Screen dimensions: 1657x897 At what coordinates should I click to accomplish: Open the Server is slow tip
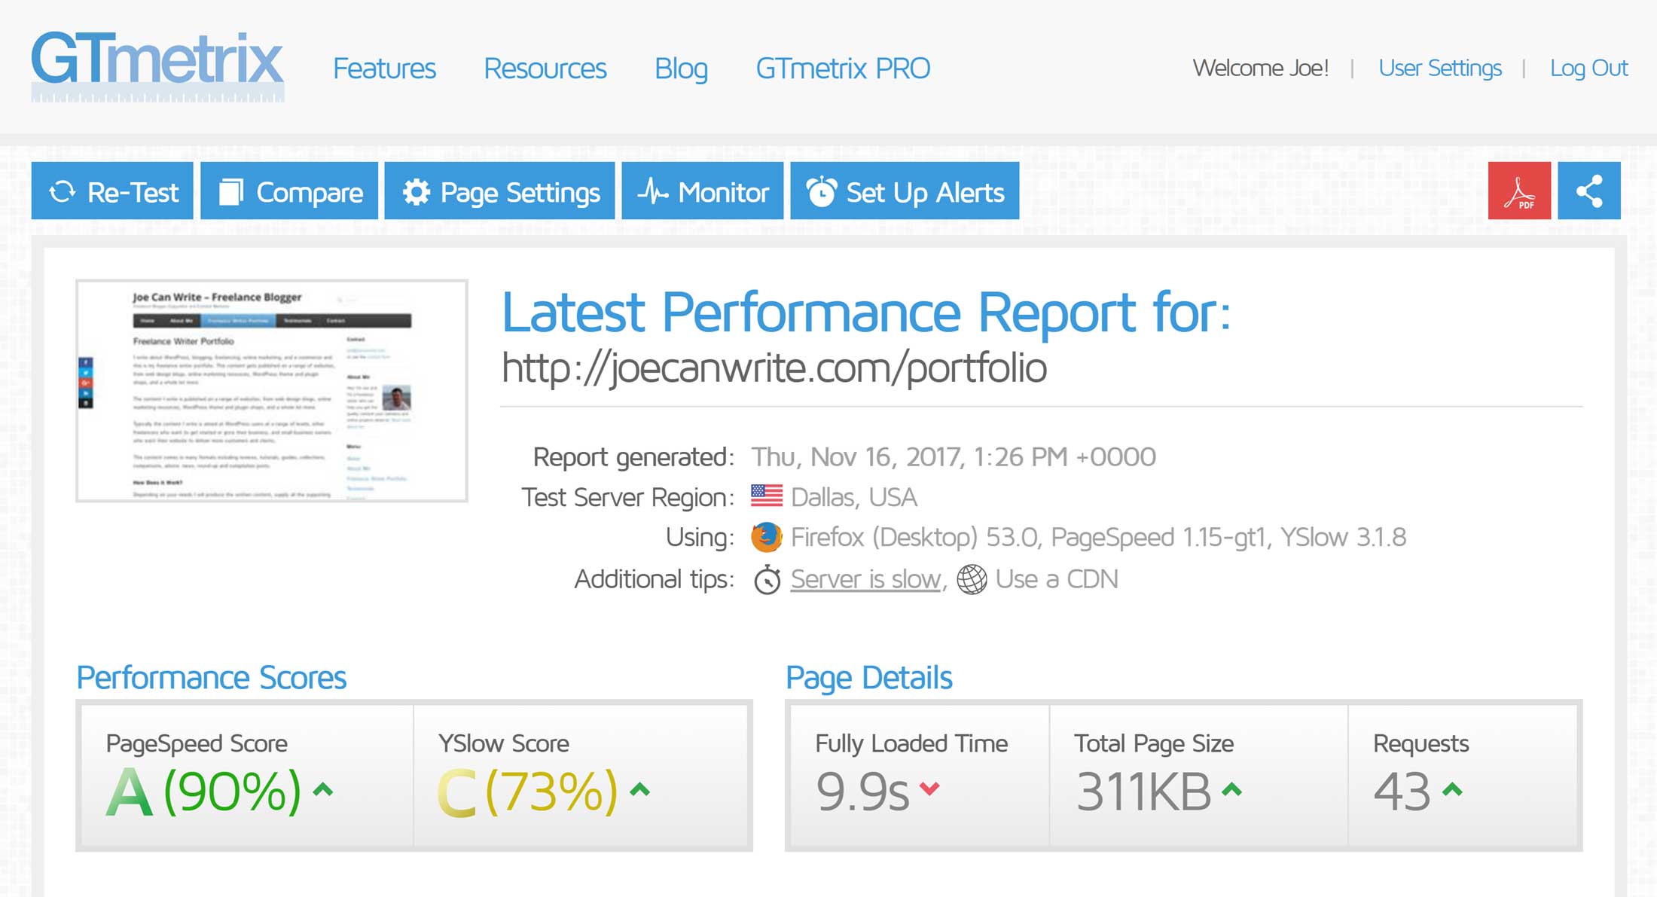pos(866,579)
